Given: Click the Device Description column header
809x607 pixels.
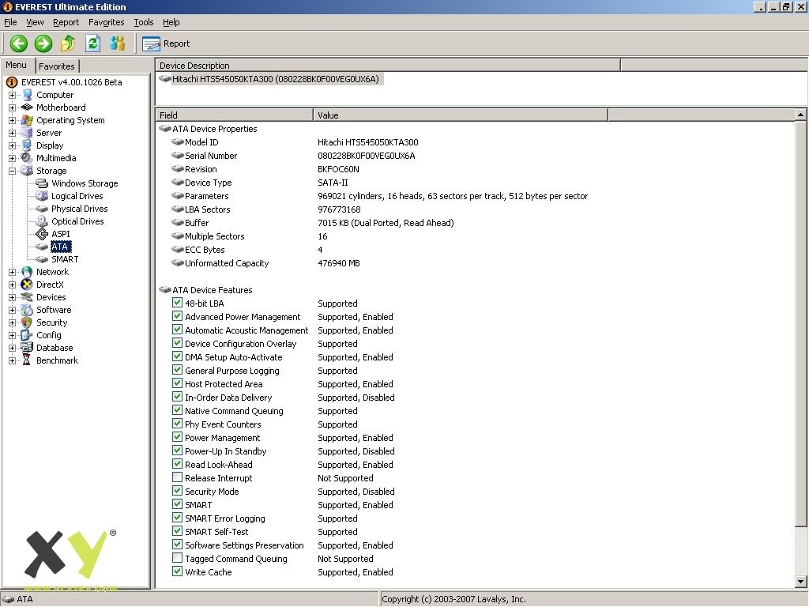Looking at the screenshot, I should 388,66.
